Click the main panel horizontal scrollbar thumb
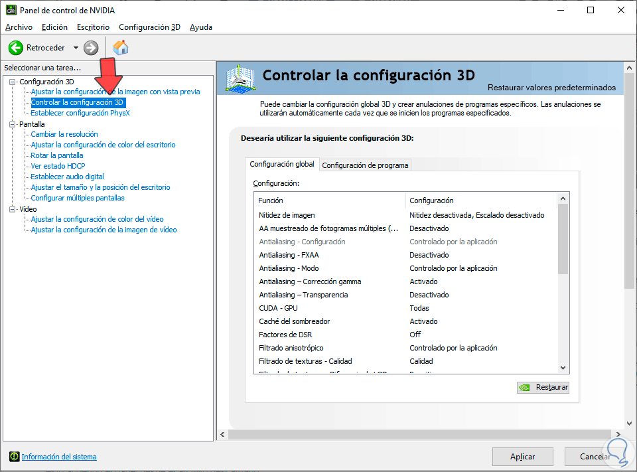This screenshot has height=472, width=637. (419, 435)
